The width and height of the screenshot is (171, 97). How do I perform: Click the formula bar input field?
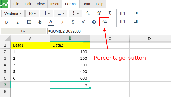pyautogui.click(x=109, y=31)
